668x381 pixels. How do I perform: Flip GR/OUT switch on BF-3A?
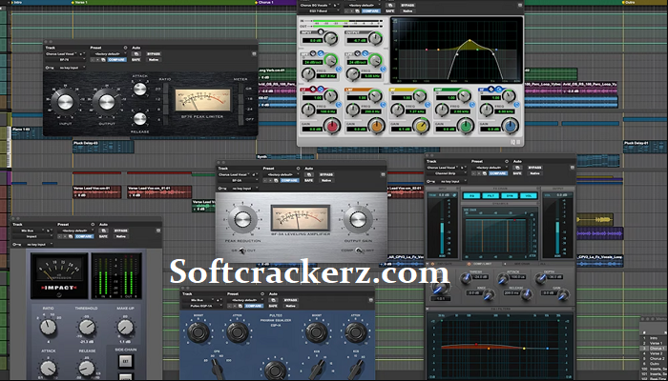(242, 251)
